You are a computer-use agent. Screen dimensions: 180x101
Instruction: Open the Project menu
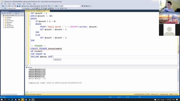(x=19, y=4)
